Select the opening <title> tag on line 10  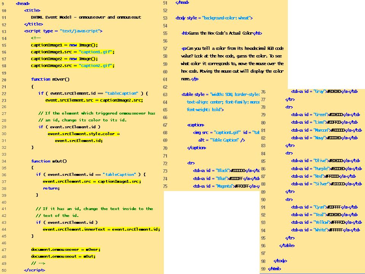[32, 10]
